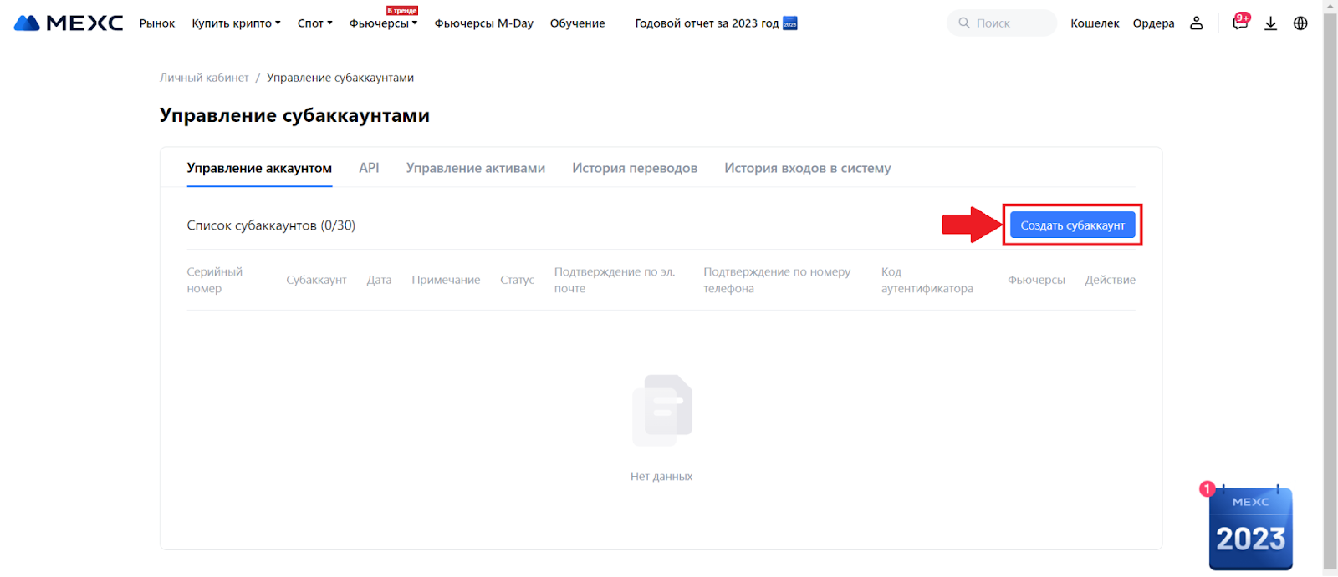Click the Подтверждение по эл. почте header
The width and height of the screenshot is (1338, 577).
coord(615,280)
